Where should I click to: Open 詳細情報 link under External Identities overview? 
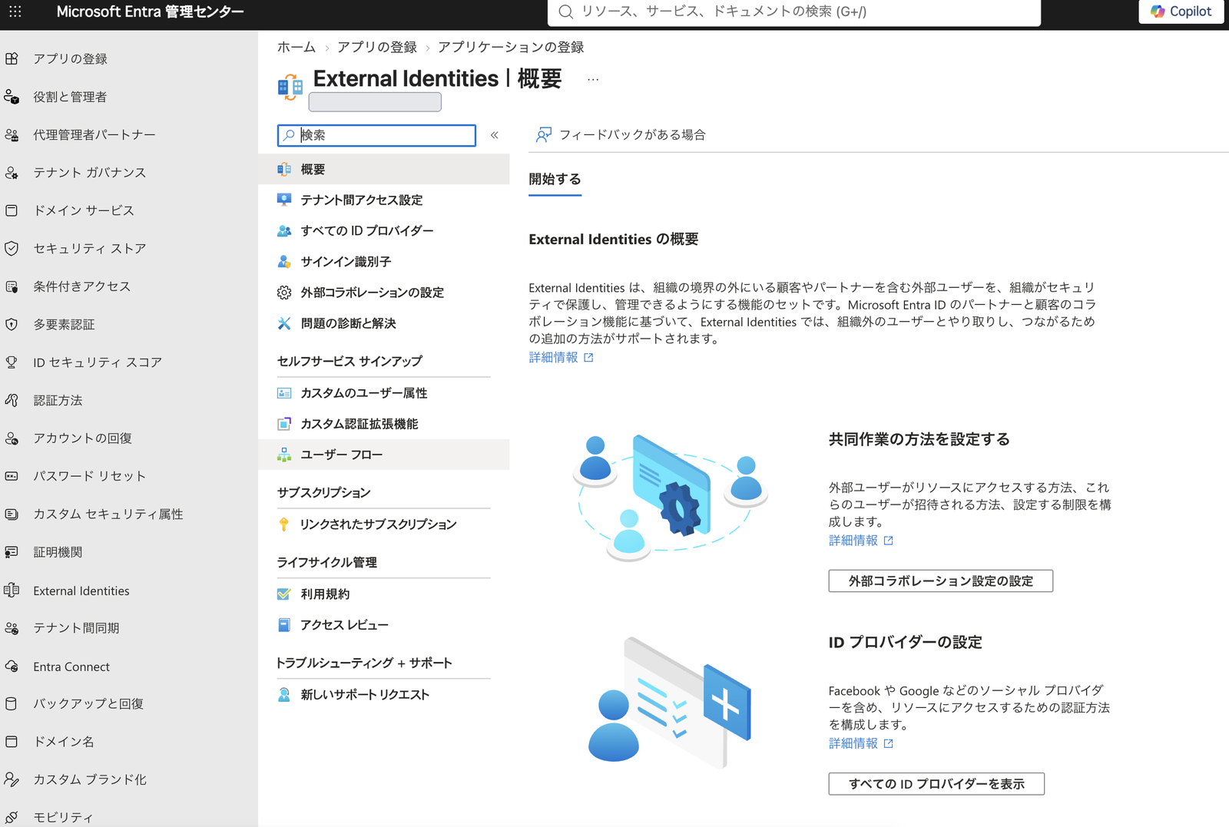tap(561, 358)
